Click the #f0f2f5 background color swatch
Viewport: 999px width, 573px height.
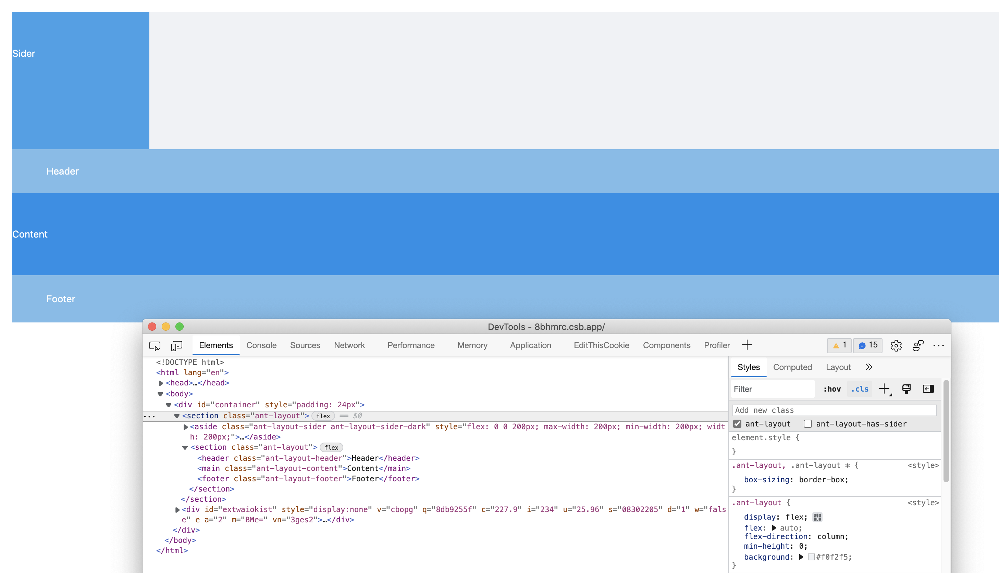812,557
